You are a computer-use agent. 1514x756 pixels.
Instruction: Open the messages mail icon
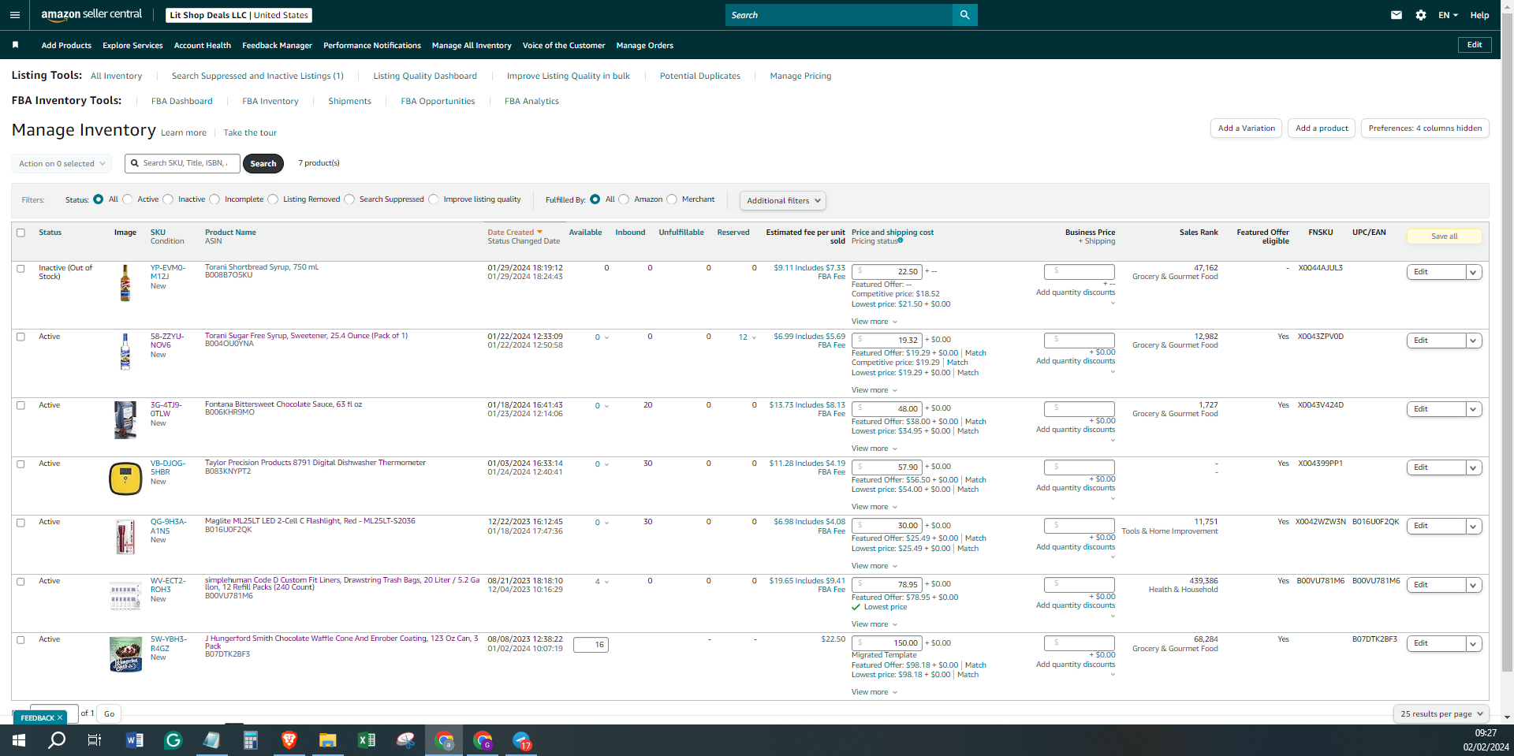(1397, 15)
